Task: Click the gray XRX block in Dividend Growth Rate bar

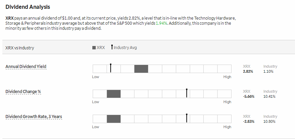Action: [x=114, y=119]
